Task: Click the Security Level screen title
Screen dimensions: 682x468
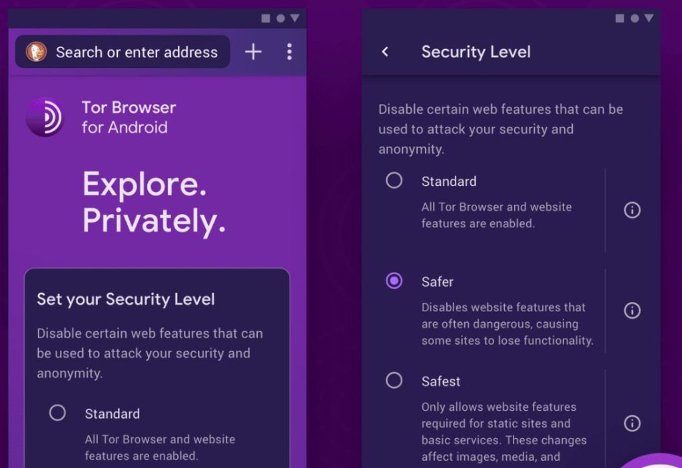Action: click(476, 52)
